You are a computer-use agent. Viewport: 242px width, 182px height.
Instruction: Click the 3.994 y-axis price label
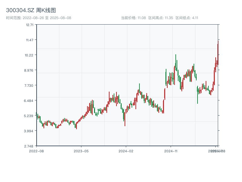coord(29,131)
